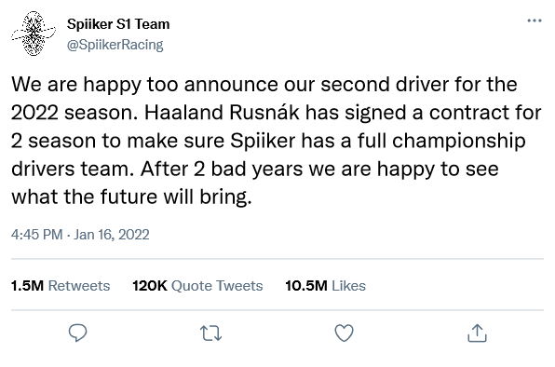Show who gave the 10.5M Likes
The image size is (555, 367).
click(x=325, y=286)
